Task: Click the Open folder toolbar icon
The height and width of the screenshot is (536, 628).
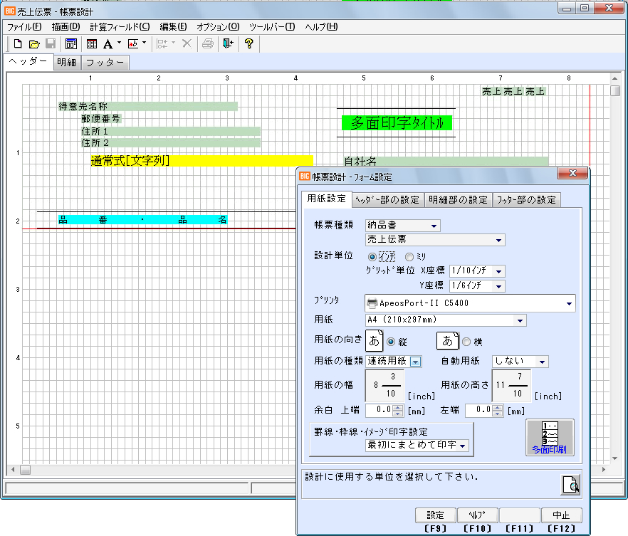Action: 34,44
